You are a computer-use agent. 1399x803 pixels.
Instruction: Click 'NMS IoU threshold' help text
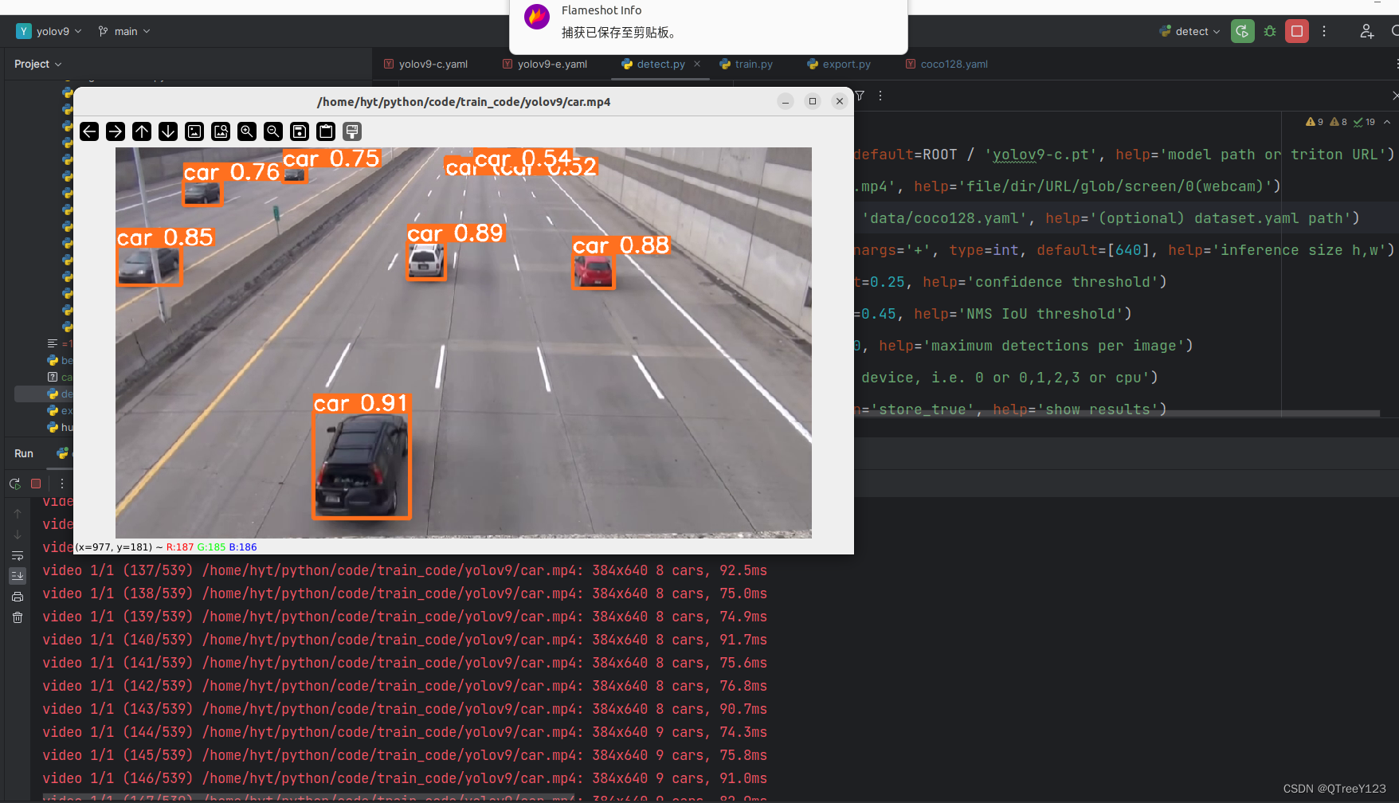coord(1044,314)
